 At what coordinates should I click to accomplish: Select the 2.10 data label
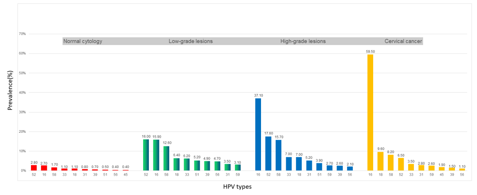tap(350, 163)
